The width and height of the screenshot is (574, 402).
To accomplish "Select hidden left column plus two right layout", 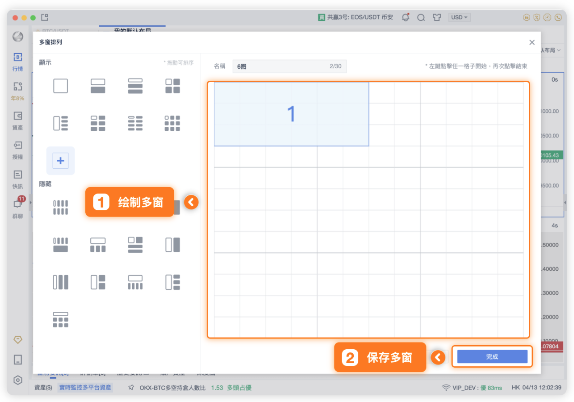I will pos(98,282).
